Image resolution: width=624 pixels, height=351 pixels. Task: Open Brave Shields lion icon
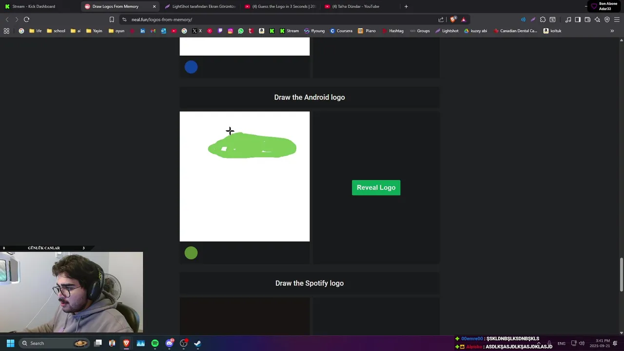point(453,19)
